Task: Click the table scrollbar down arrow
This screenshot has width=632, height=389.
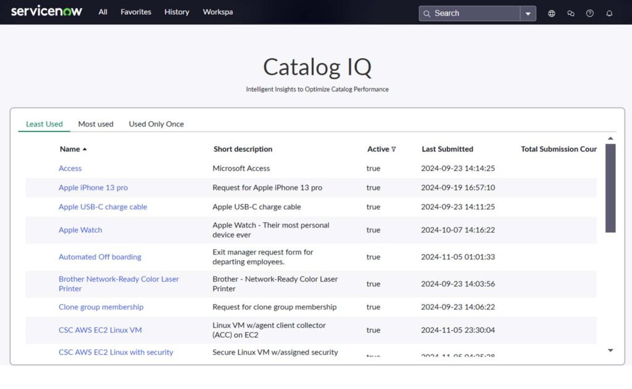Action: [x=610, y=350]
